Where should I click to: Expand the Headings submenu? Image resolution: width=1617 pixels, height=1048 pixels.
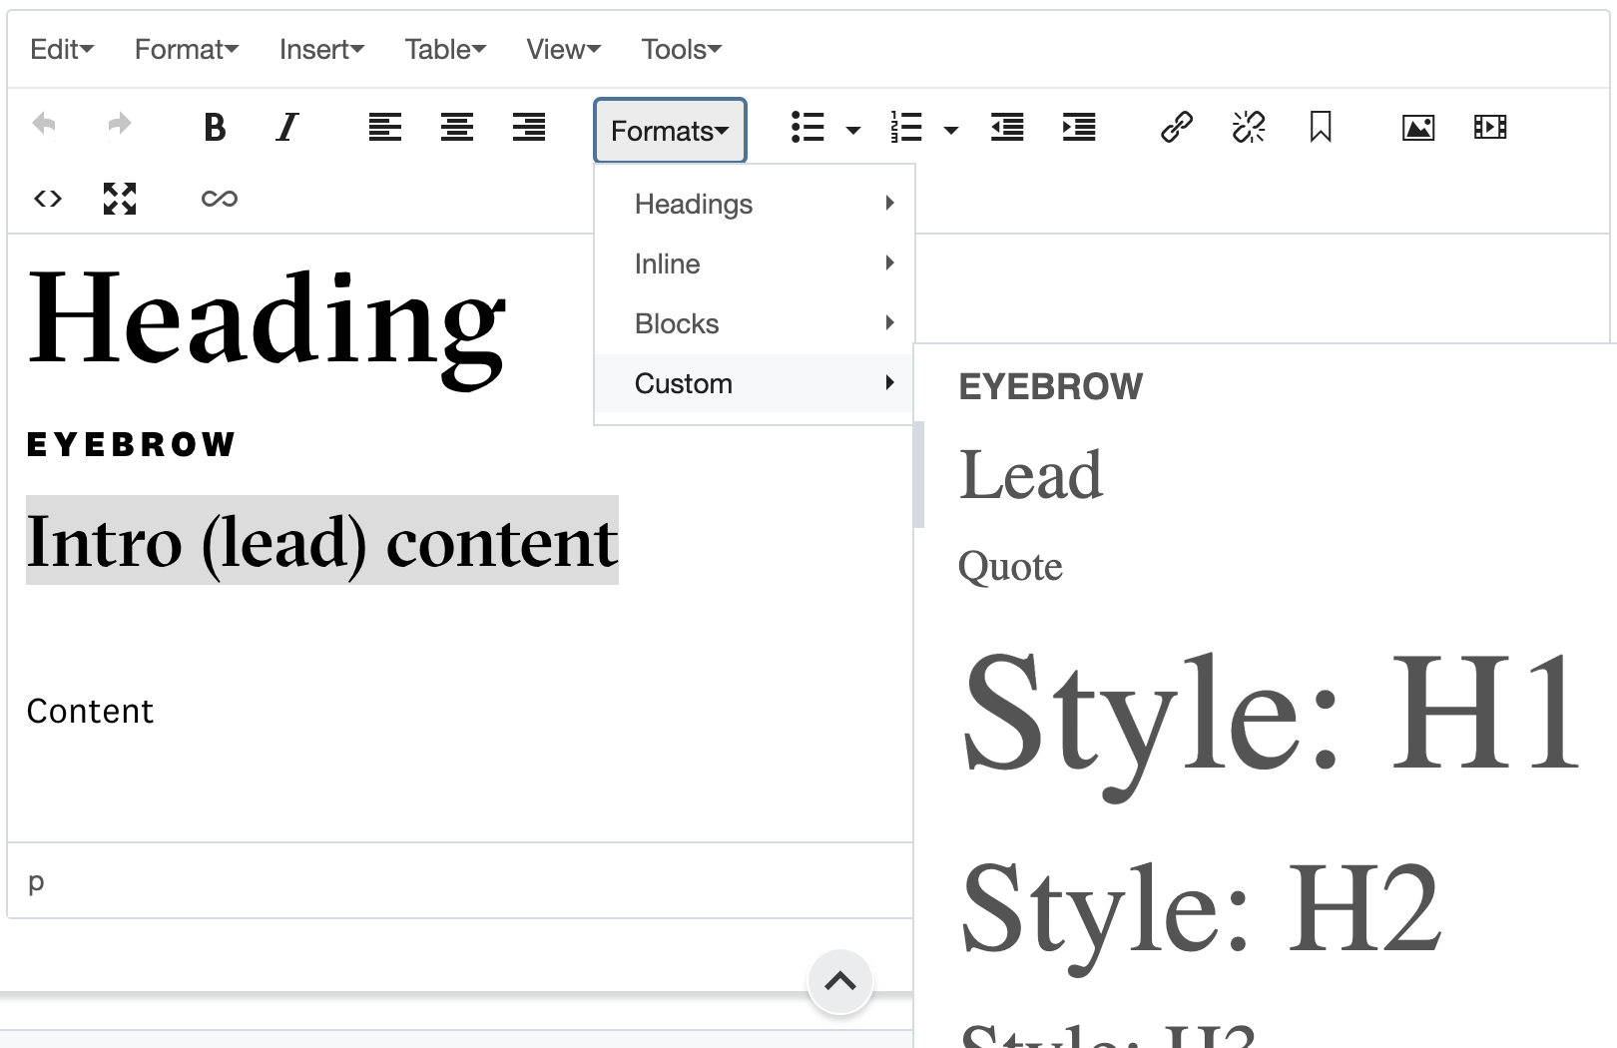693,204
